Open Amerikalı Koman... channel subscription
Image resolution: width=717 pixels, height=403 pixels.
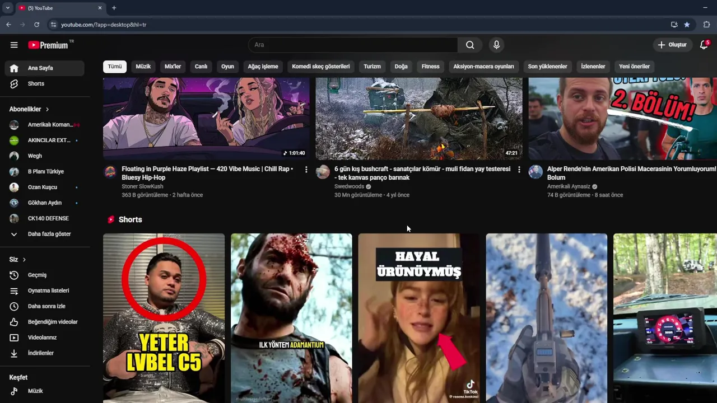(45, 124)
